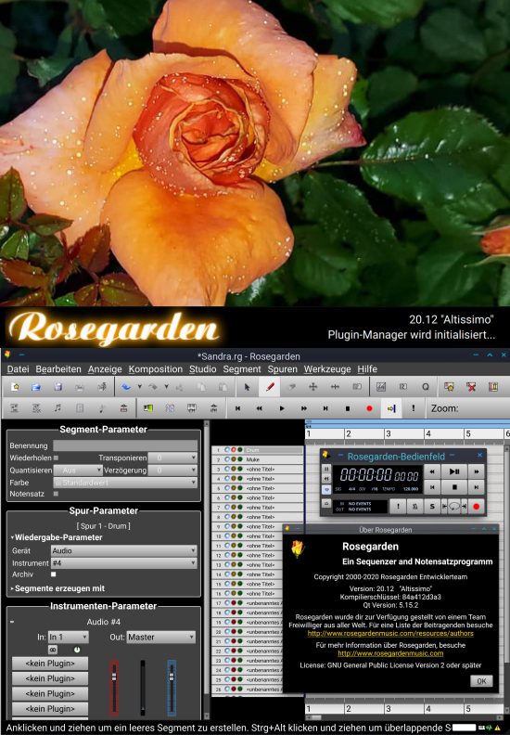Open the rosegardenmusic.com/resources/authors link
The image size is (510, 735).
coord(390,633)
